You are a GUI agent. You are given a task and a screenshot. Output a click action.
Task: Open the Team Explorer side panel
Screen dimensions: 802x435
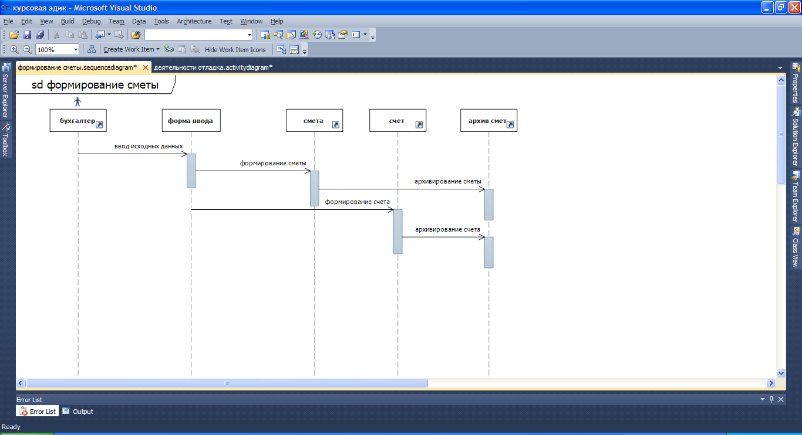(796, 197)
